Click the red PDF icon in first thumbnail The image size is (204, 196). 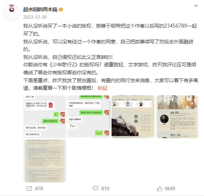51,105
